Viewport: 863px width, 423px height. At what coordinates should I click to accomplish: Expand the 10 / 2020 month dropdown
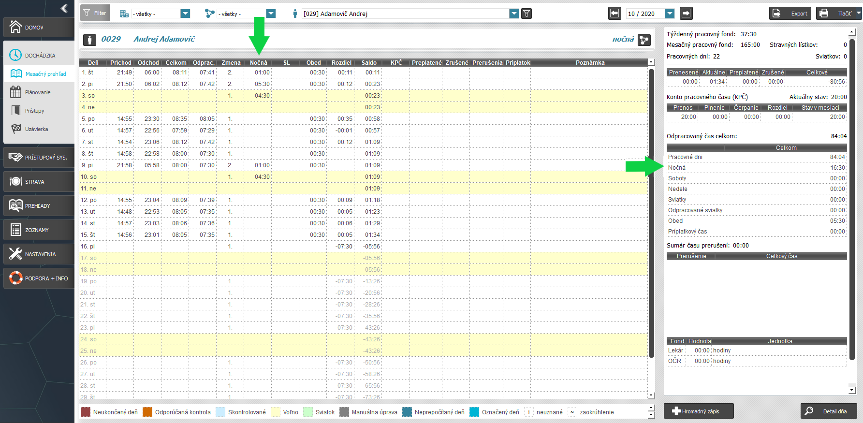(670, 14)
